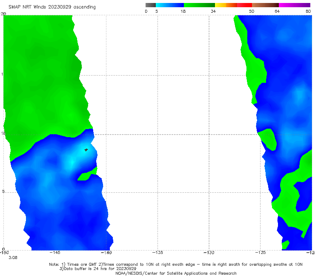The image size is (315, 276).
Task: Click the gray segment of the color bar
Action: [151, 5]
